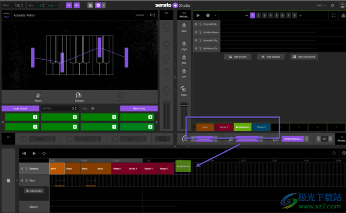
Task: Open the Help dropdown menu
Action: point(321,5)
